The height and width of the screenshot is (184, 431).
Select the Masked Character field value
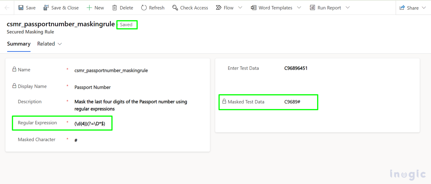tap(76, 140)
